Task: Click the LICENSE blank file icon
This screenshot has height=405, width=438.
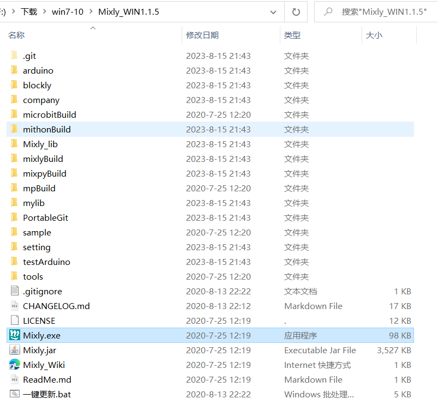Action: (x=15, y=321)
